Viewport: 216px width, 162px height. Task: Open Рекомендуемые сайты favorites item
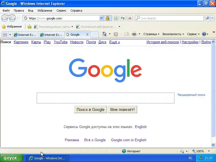coord(53,26)
